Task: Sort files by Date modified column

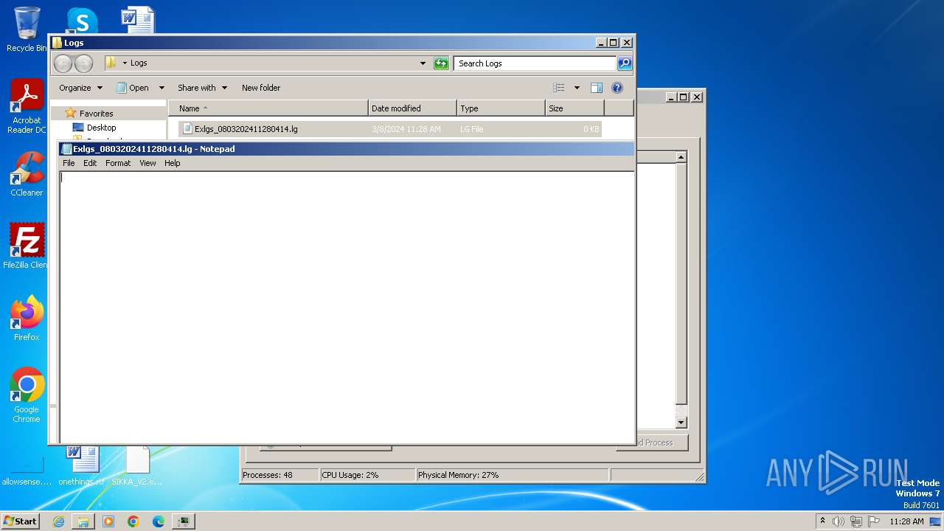Action: (x=412, y=108)
